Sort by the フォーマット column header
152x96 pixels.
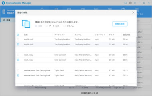pyautogui.click(x=100, y=35)
